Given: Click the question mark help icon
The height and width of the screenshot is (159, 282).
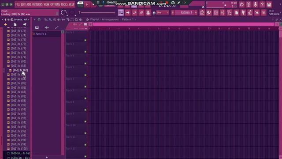Looking at the screenshot, I should 262,4.
